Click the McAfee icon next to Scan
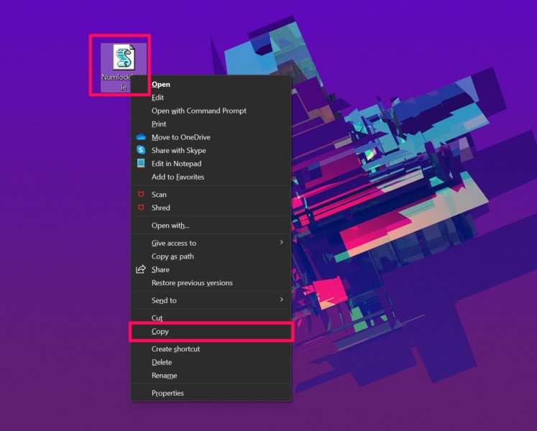The height and width of the screenshot is (431, 537). pyautogui.click(x=141, y=195)
